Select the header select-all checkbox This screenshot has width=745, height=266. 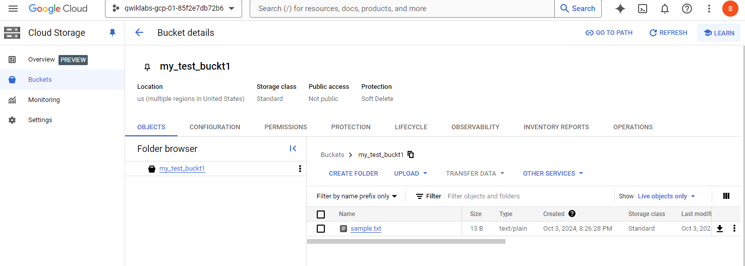321,214
